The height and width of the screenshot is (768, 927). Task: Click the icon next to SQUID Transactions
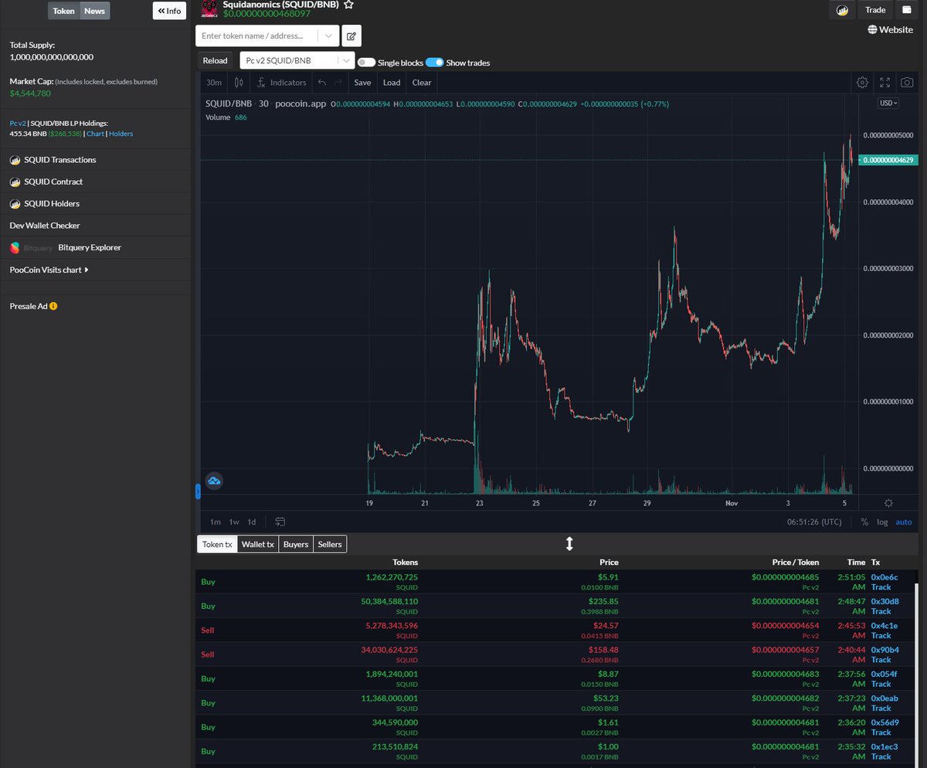[15, 160]
